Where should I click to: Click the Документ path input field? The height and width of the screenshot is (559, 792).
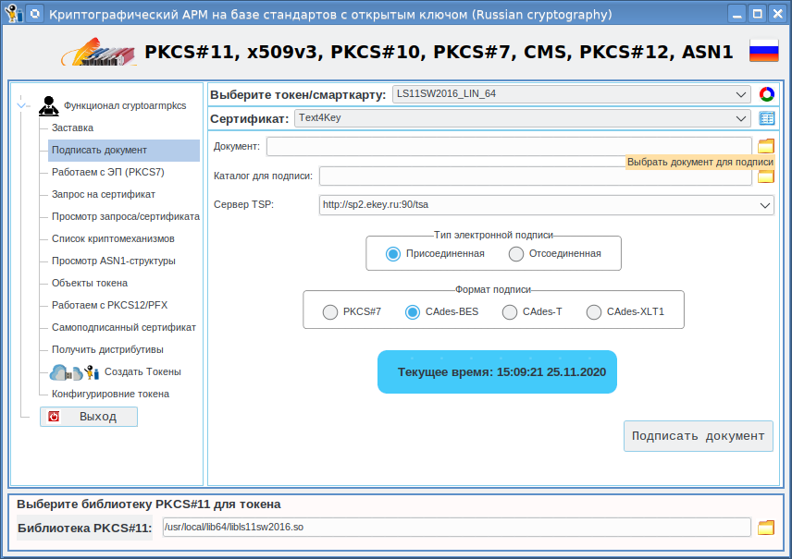point(509,147)
